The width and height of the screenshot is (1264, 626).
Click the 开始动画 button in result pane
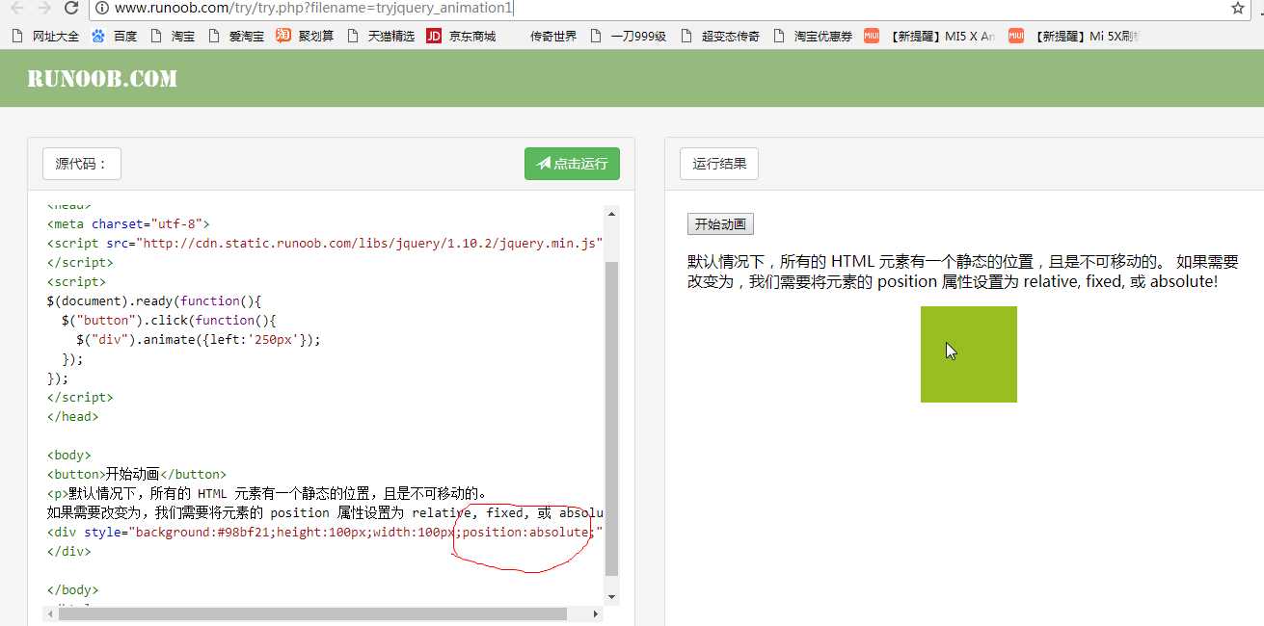pos(720,224)
